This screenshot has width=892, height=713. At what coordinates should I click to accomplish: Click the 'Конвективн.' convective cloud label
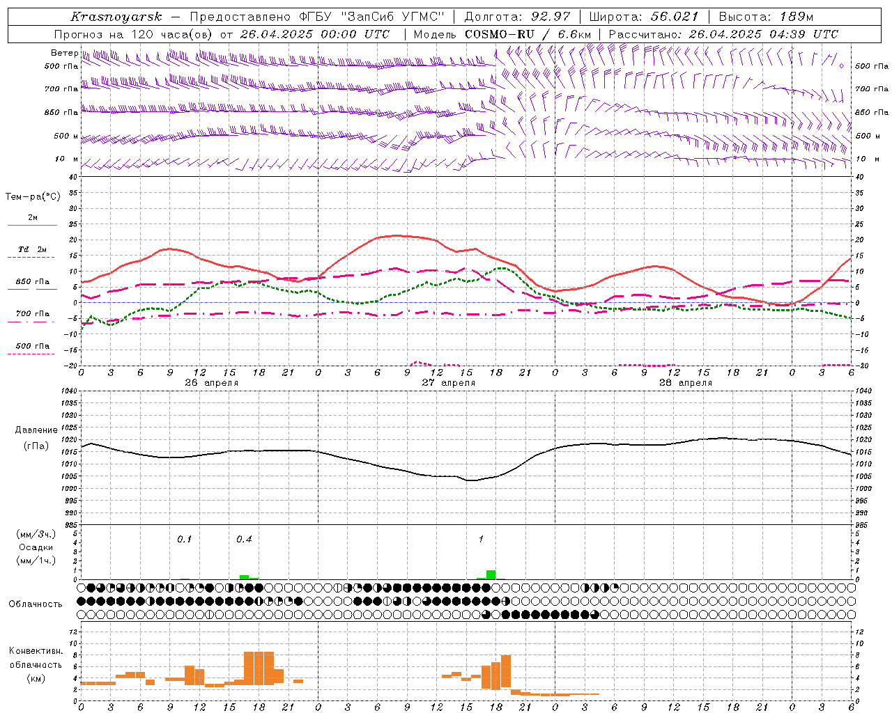36,651
